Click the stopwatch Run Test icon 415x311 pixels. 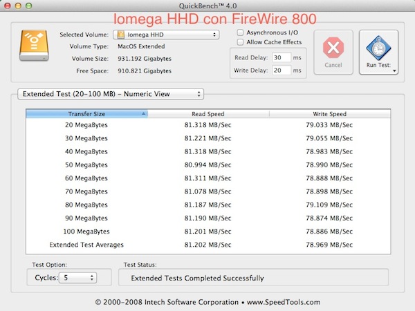378,48
